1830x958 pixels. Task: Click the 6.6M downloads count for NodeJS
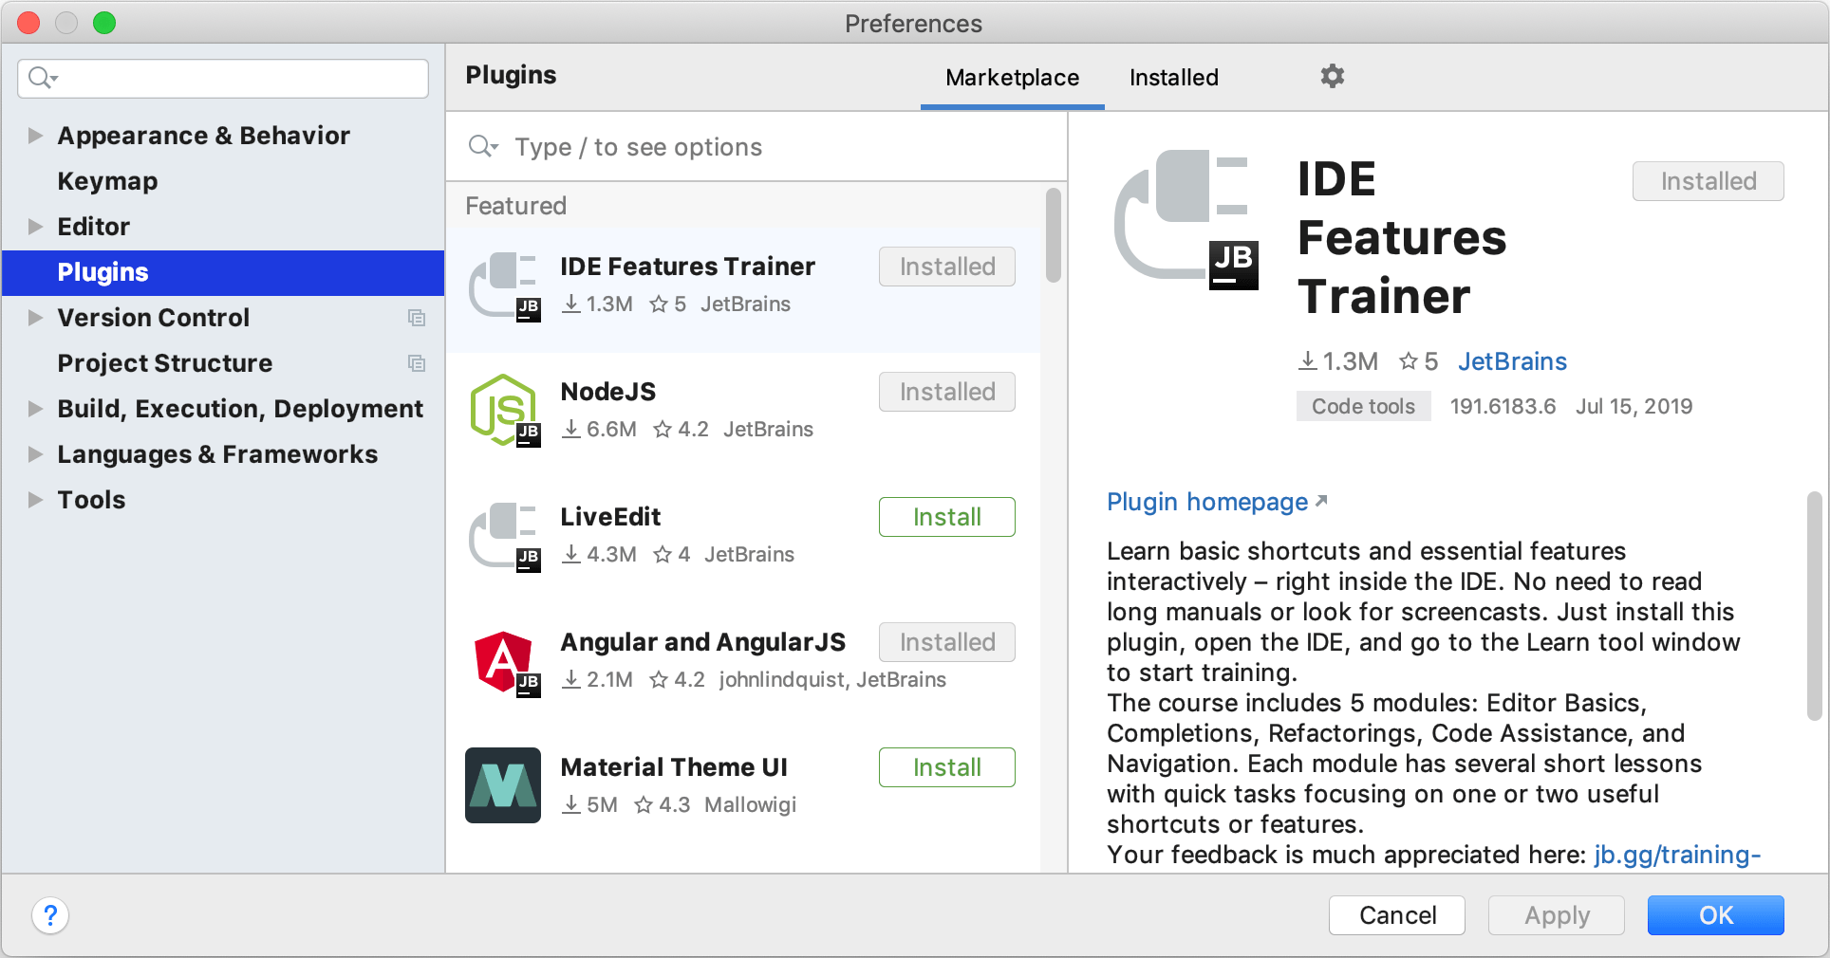point(599,429)
